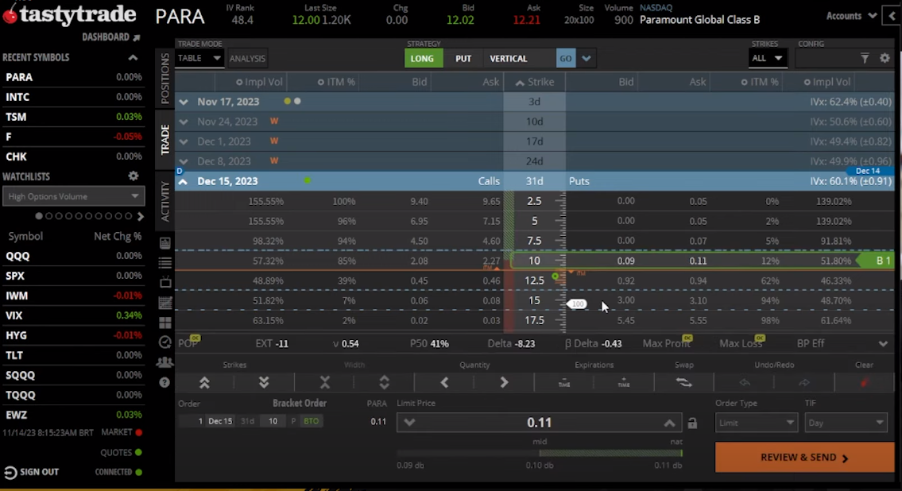Click the swap legs icon

point(683,382)
